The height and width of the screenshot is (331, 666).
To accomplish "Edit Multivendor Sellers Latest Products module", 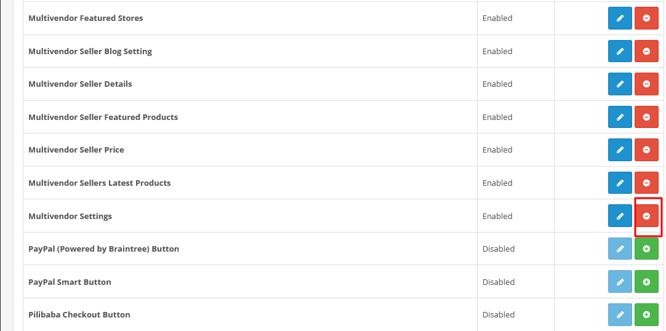I will click(x=620, y=183).
